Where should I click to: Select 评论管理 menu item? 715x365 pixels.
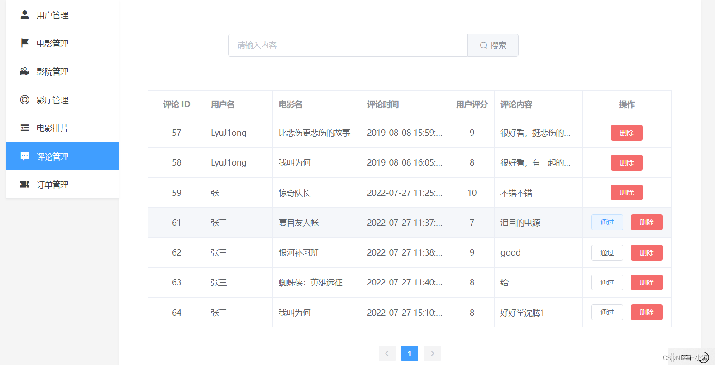tap(62, 156)
